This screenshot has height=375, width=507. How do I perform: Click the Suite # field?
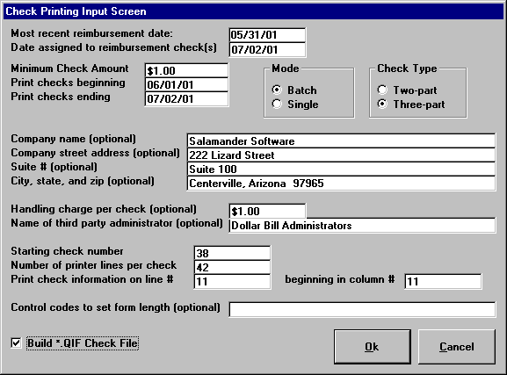pyautogui.click(x=341, y=169)
